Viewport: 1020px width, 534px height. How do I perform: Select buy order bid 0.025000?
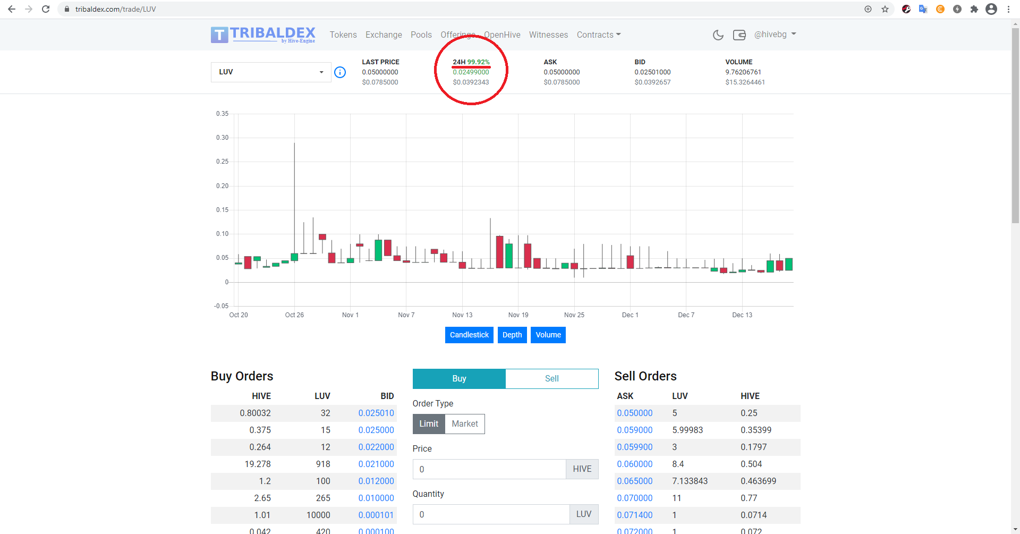pos(376,430)
